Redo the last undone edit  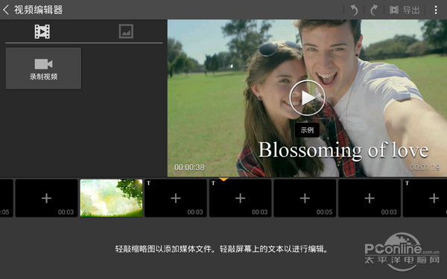(x=374, y=10)
